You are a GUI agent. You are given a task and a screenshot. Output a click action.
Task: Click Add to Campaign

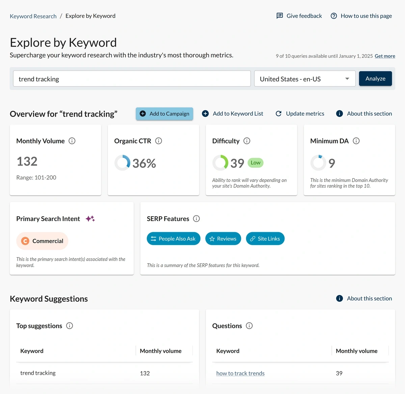[x=164, y=114]
